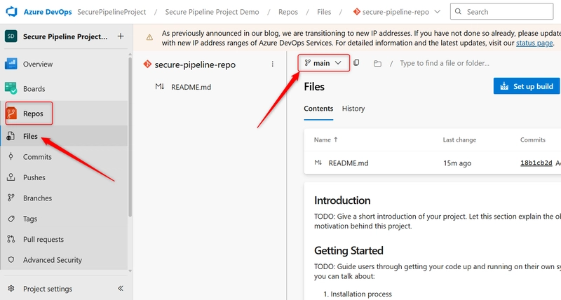Click the Commits column header
This screenshot has width=561, height=300.
[x=533, y=139]
